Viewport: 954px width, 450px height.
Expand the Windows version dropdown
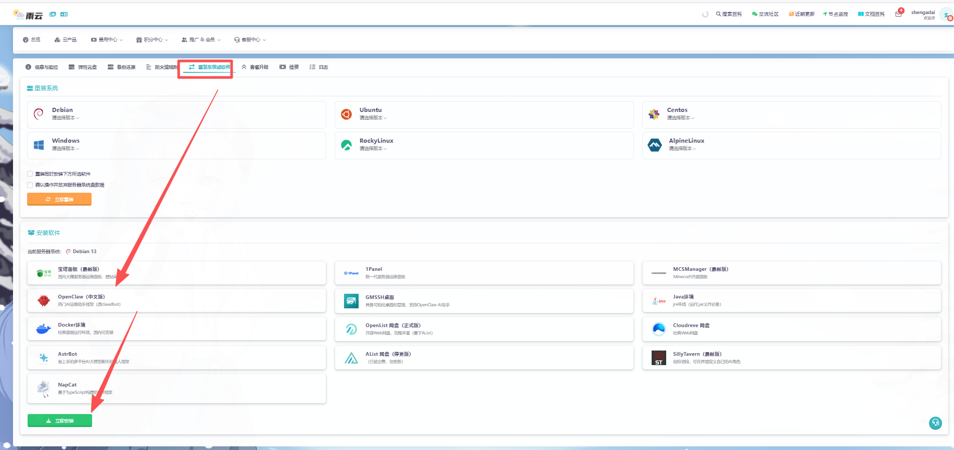[66, 148]
